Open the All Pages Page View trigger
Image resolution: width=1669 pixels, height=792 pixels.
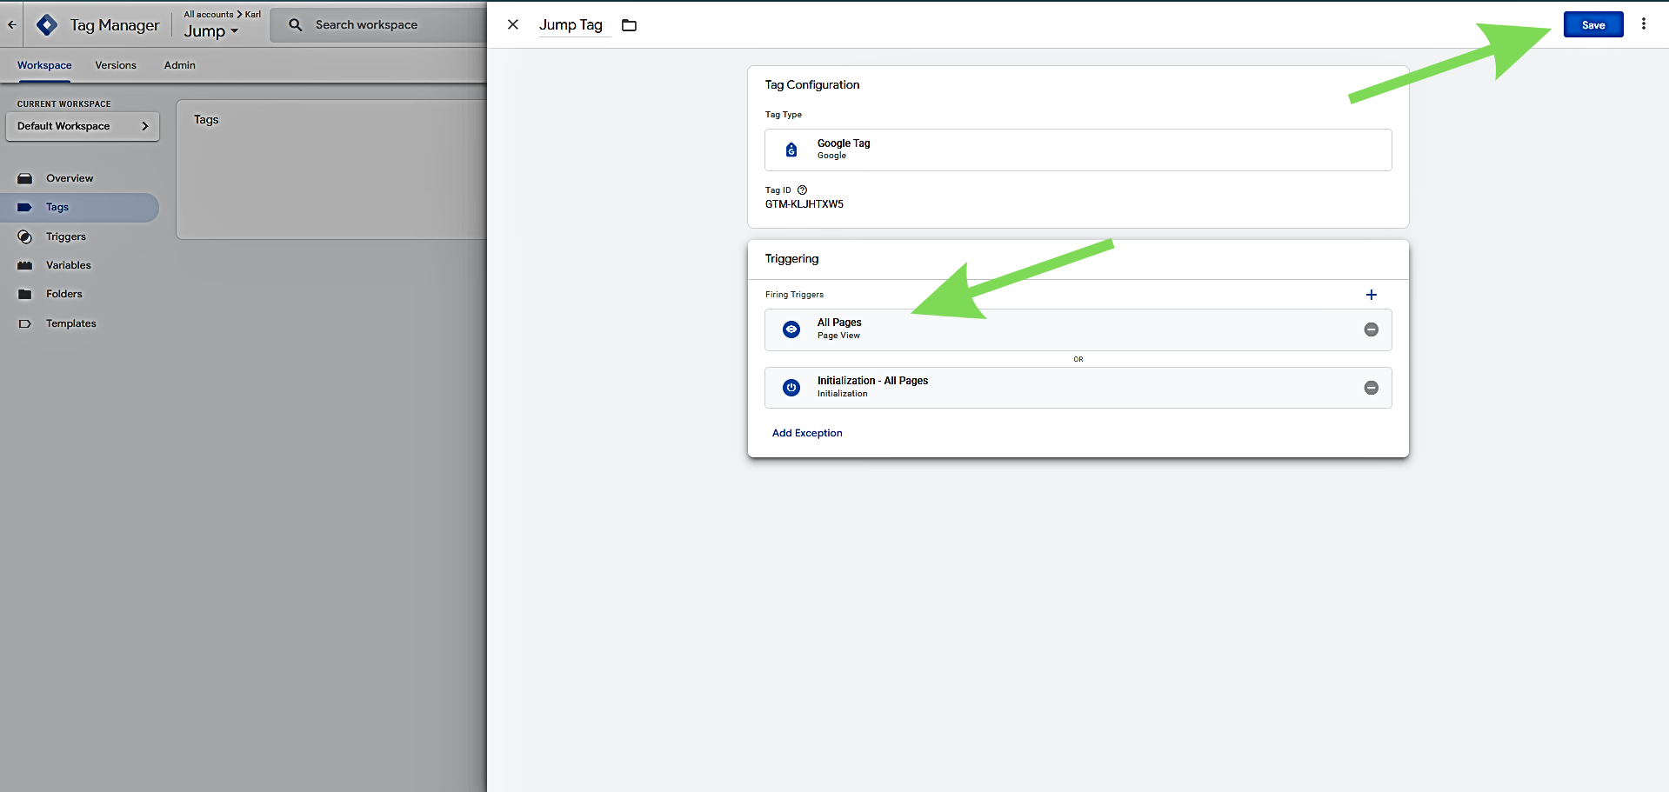(1044, 329)
